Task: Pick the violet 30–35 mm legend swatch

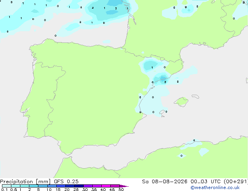Action: (x=88, y=186)
